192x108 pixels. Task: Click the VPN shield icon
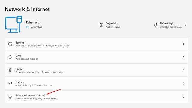[10, 57]
